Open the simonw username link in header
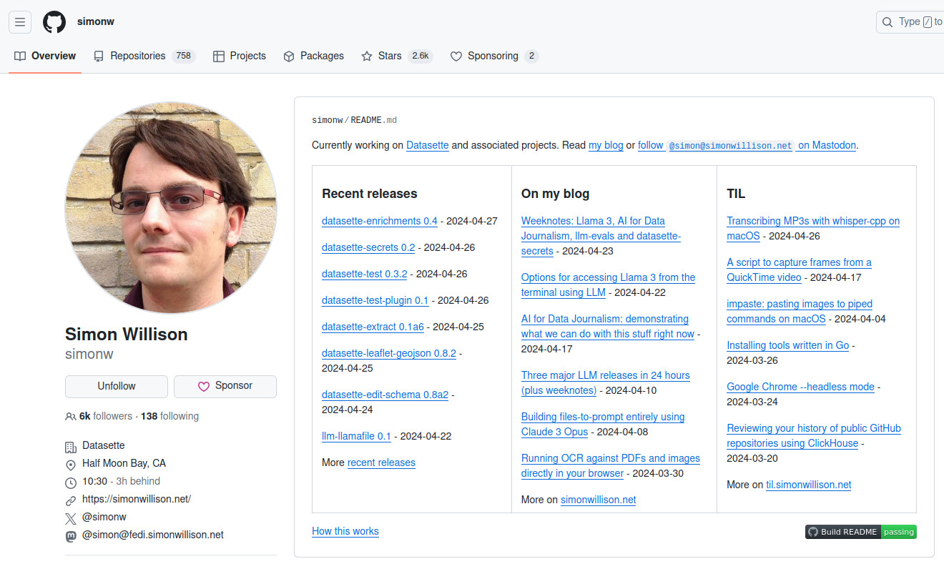944x569 pixels. click(96, 21)
